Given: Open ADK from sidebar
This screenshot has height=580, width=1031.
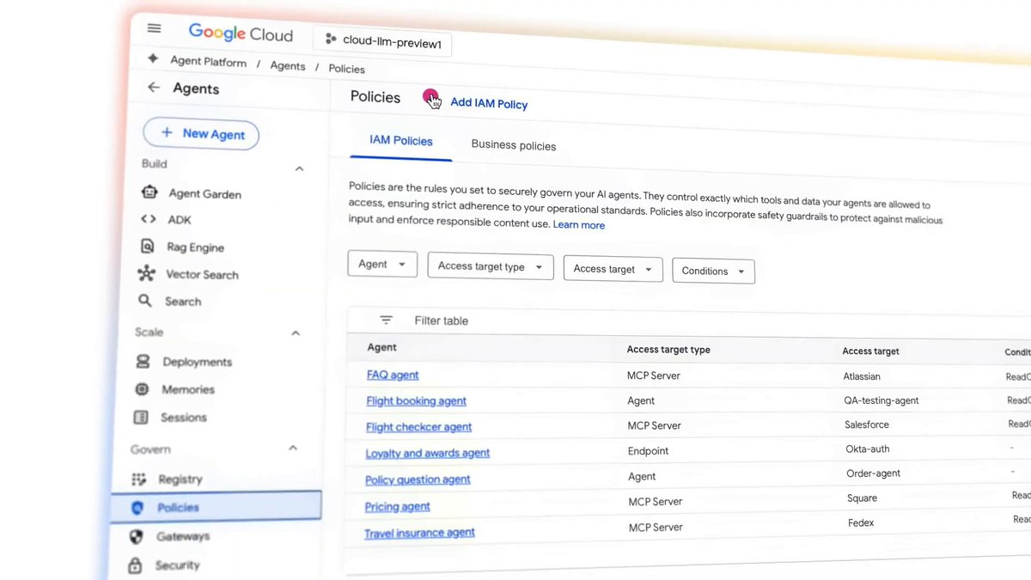Looking at the screenshot, I should [x=180, y=220].
